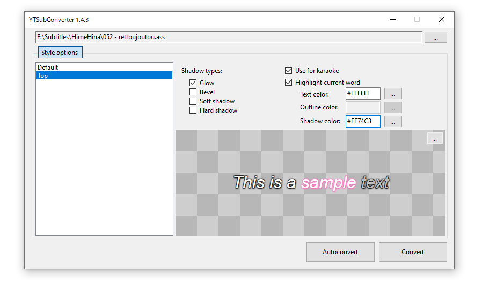
Task: Enable the Bevel shadow type
Action: 193,92
